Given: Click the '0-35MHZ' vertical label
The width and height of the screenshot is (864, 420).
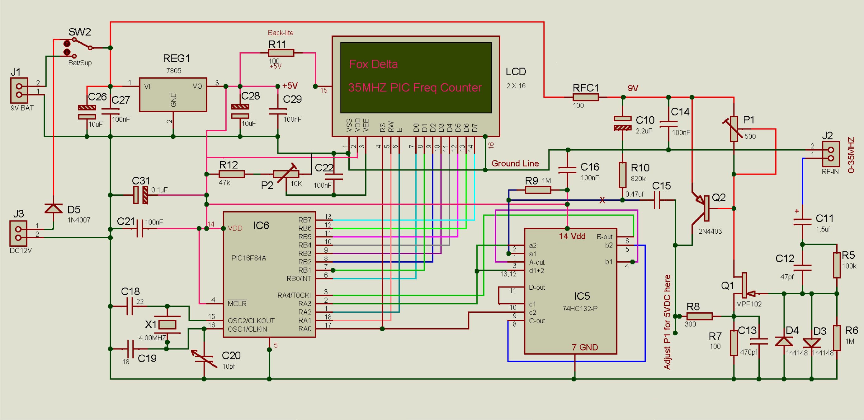Looking at the screenshot, I should pyautogui.click(x=851, y=155).
